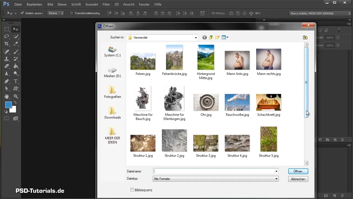Screen dimensions: 353x199
Task: Select the Hand tool
Action: coord(7,96)
